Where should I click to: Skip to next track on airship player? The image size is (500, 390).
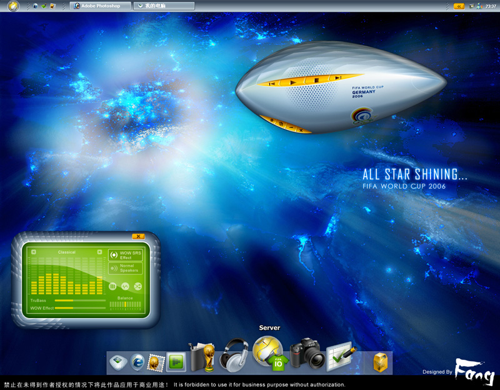(x=338, y=77)
